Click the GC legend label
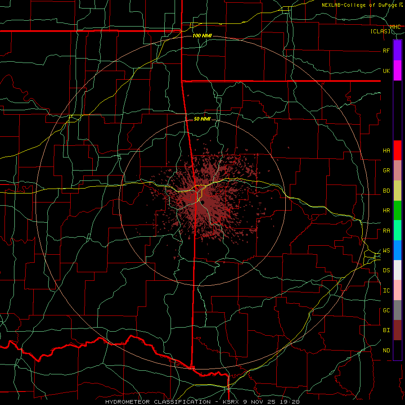The image size is (405, 405). [x=386, y=310]
